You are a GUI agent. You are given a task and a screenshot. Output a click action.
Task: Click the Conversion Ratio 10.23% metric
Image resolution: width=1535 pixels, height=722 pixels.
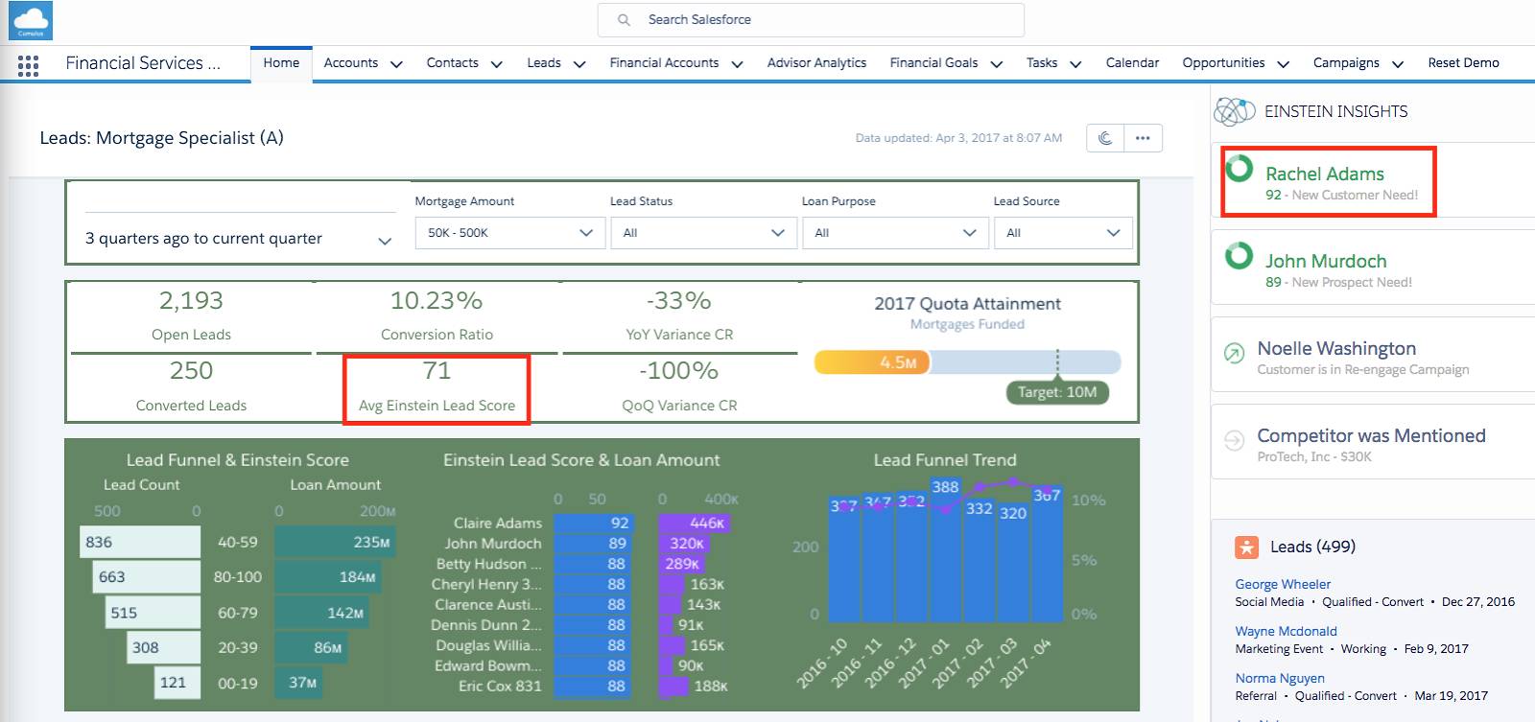[437, 315]
